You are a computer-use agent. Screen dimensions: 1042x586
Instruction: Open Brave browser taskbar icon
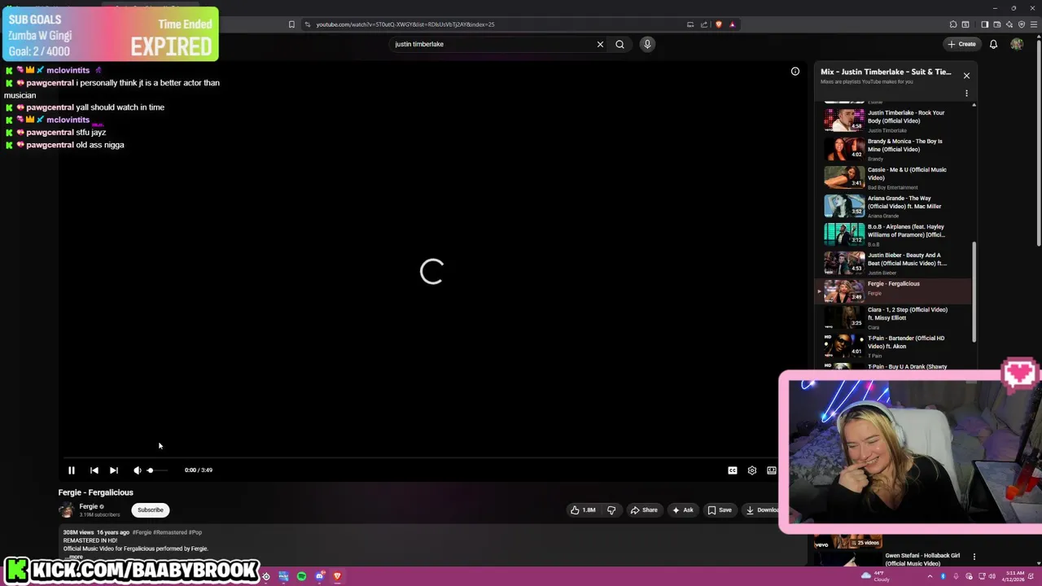(337, 576)
